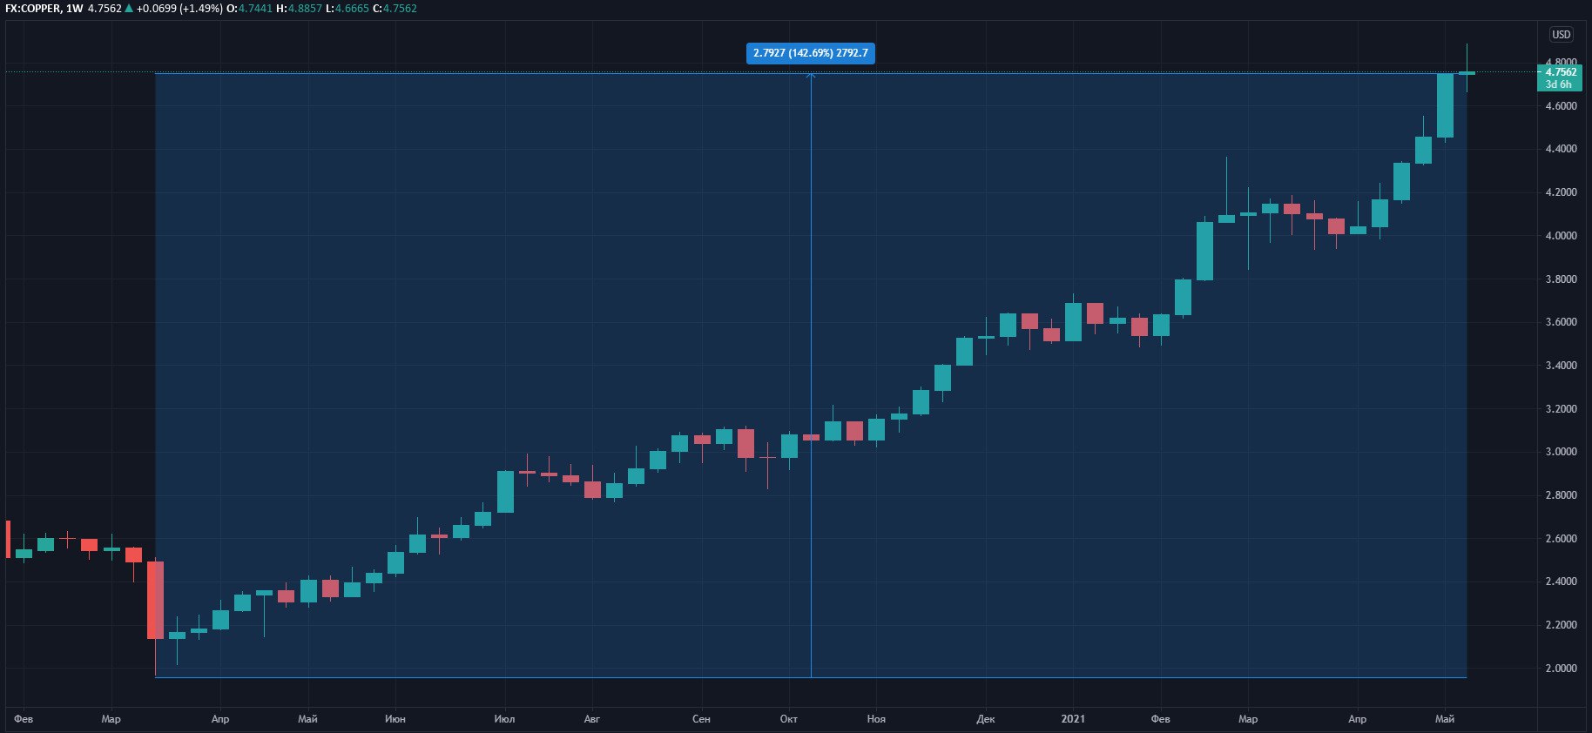Click the Сен label on time axis
The image size is (1592, 733).
point(701,719)
